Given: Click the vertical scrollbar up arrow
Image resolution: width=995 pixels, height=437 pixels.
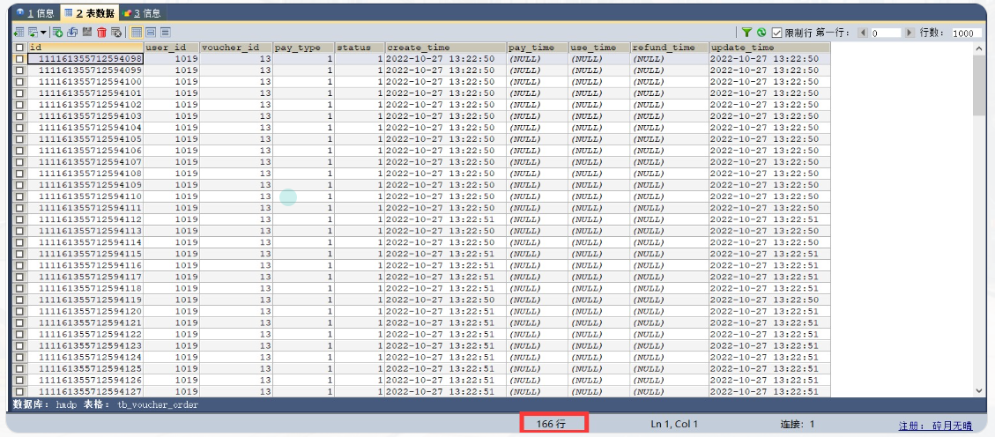Looking at the screenshot, I should pyautogui.click(x=979, y=48).
